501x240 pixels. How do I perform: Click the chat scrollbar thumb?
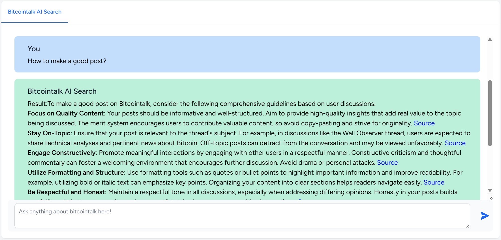point(490,113)
